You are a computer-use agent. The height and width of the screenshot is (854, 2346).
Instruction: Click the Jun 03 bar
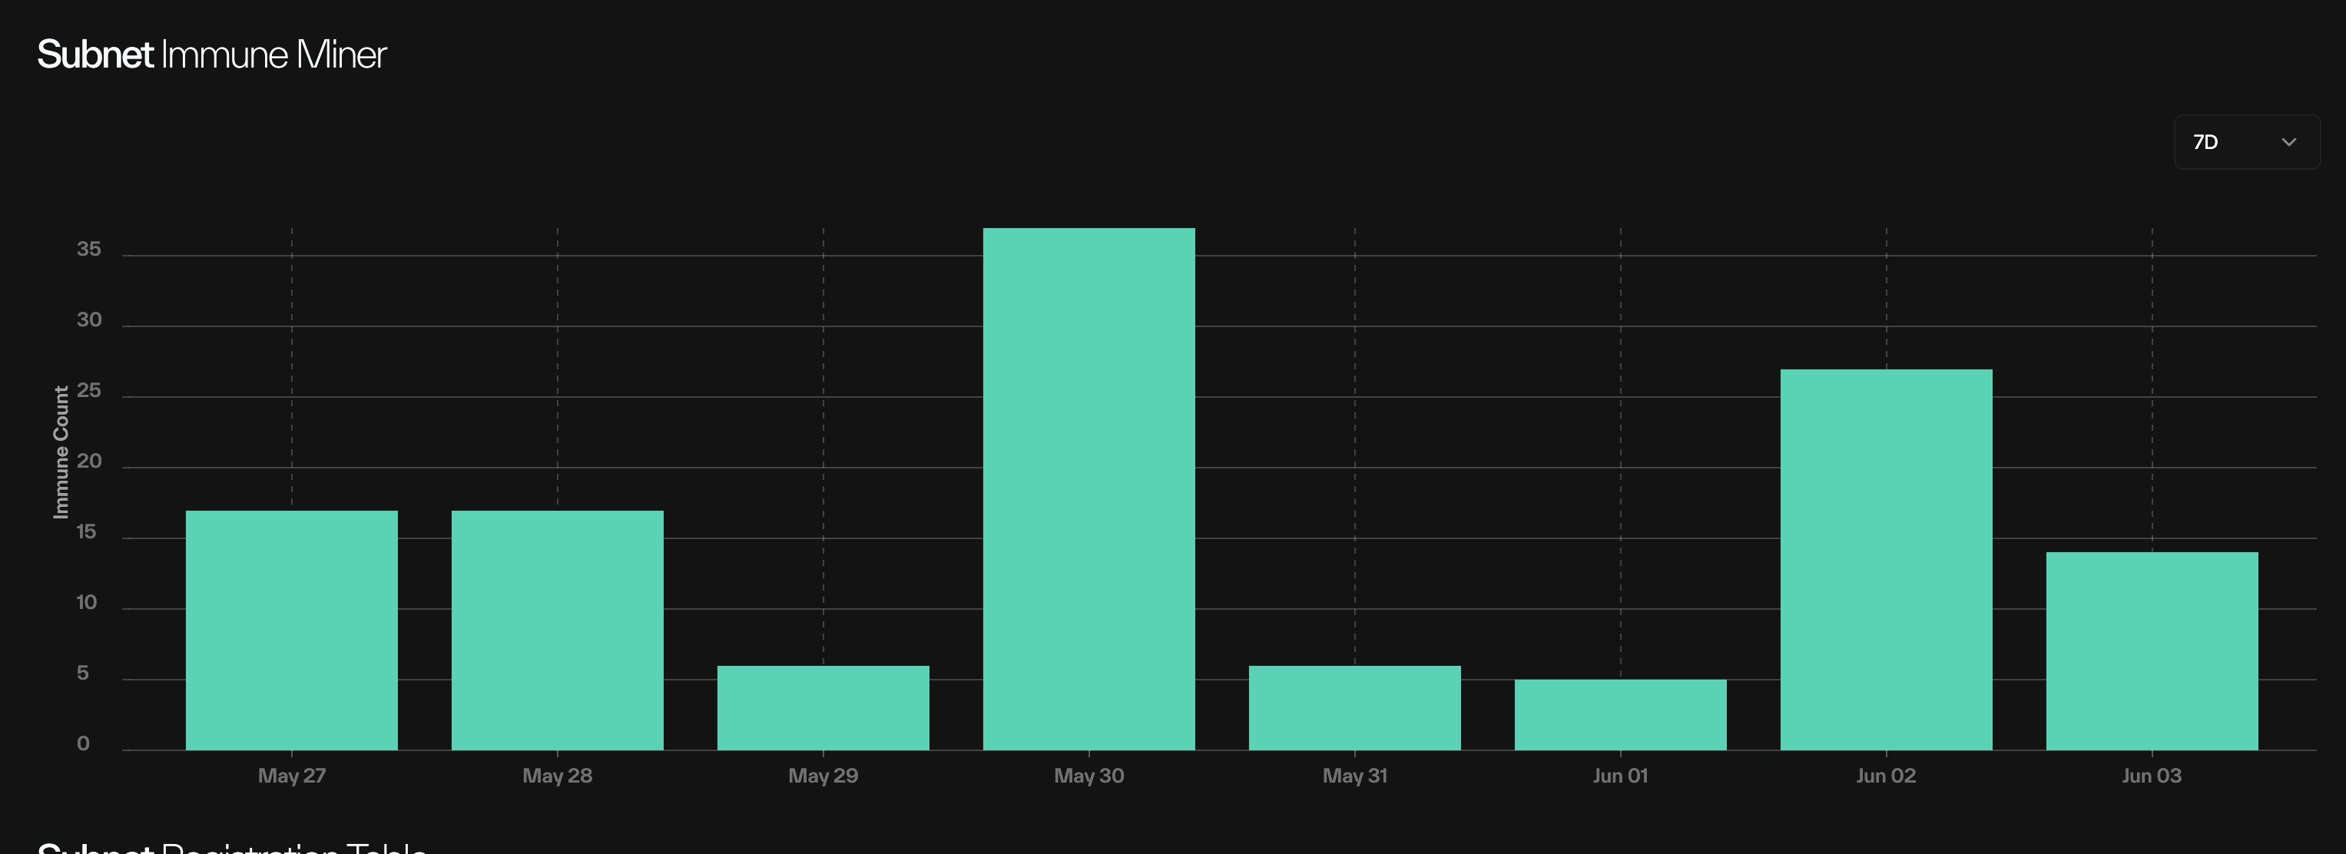tap(2152, 651)
